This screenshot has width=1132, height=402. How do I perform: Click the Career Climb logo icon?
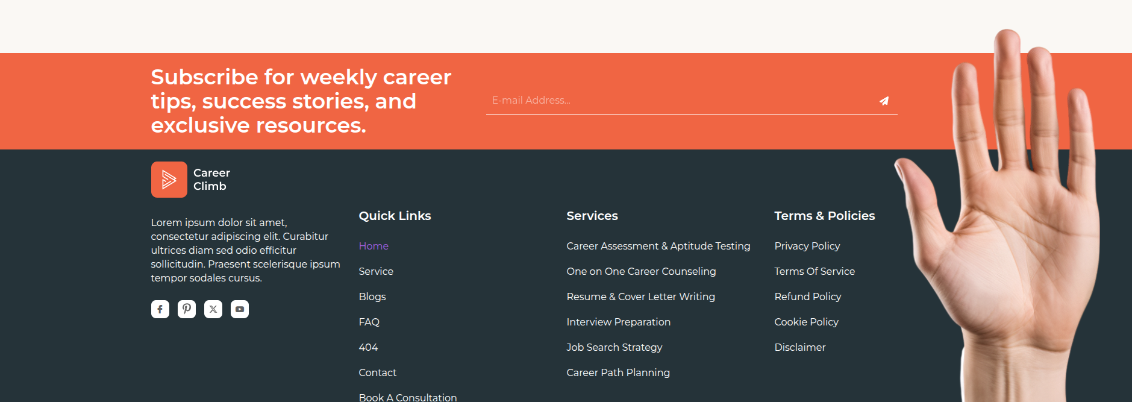click(x=169, y=180)
